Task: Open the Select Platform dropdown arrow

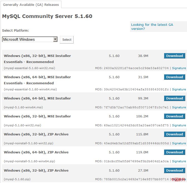Action: click(55, 39)
